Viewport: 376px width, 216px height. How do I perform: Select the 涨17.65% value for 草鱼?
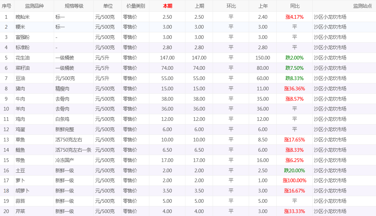(x=294, y=140)
